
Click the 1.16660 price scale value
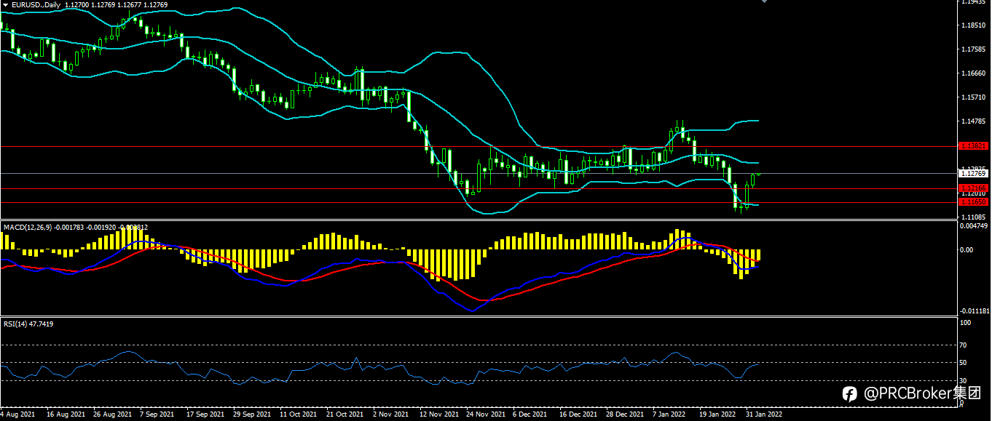[x=974, y=73]
